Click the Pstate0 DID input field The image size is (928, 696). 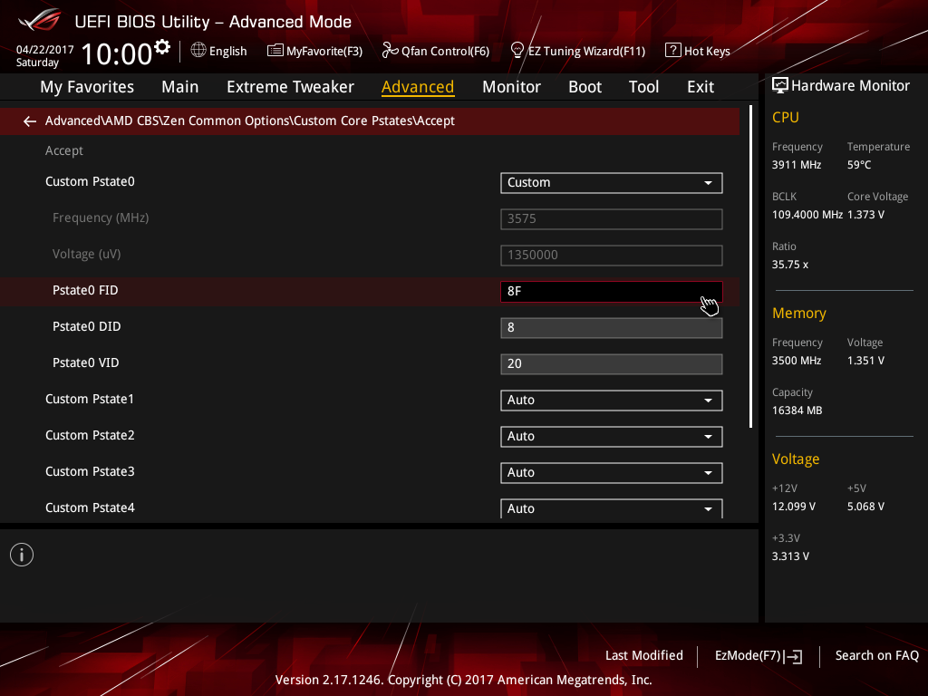click(x=611, y=327)
